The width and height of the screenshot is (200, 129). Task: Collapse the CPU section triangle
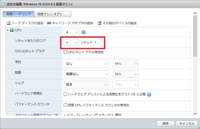7,30
